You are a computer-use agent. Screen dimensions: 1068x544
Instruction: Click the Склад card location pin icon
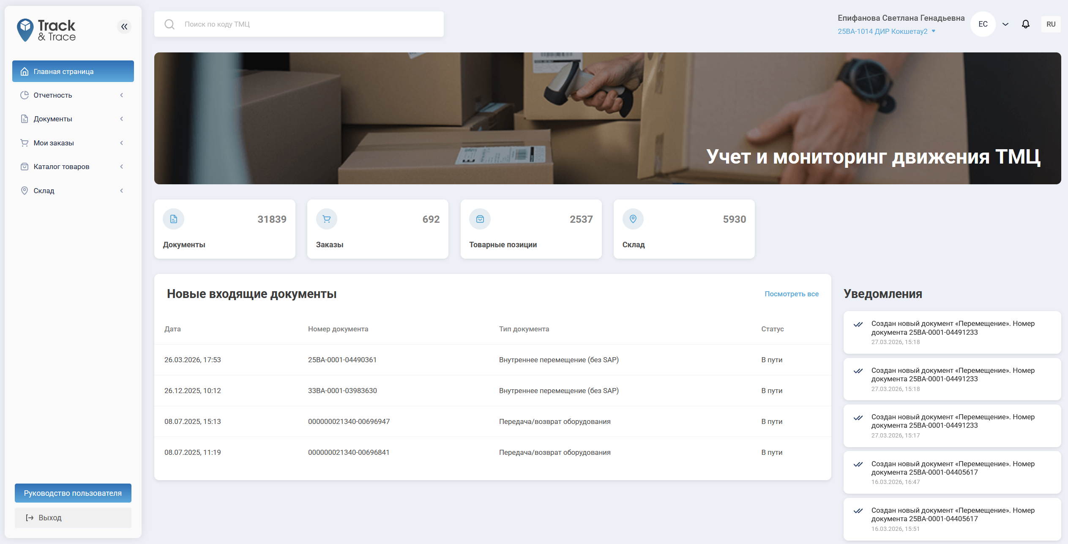coord(633,219)
